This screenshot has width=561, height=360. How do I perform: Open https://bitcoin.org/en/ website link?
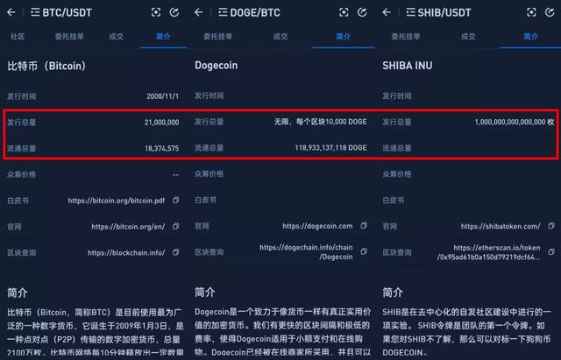pyautogui.click(x=128, y=227)
